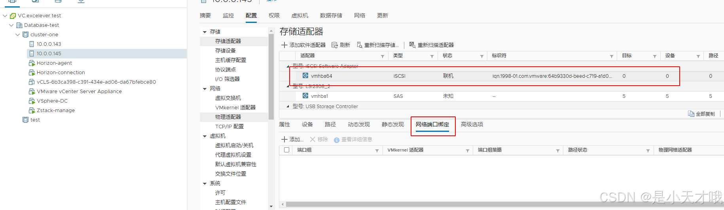
Task: Open the 属性 tab of adapter details
Action: [284, 124]
